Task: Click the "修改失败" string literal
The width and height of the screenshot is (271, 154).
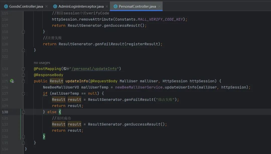Action: 165,100
